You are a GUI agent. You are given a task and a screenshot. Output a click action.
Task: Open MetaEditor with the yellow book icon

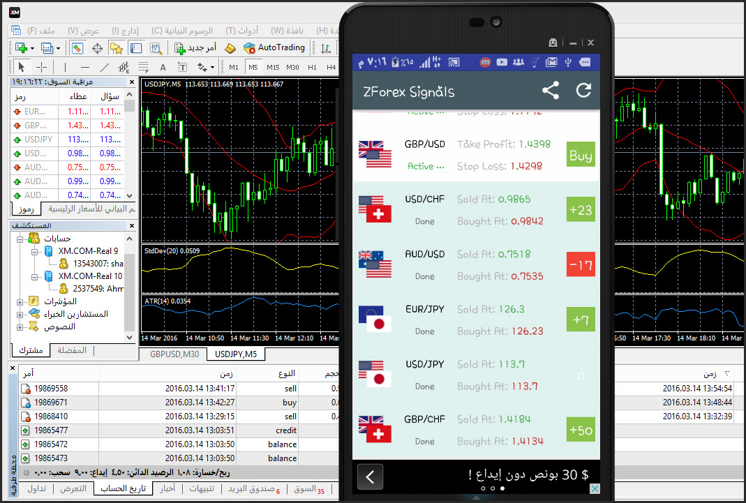tap(230, 48)
